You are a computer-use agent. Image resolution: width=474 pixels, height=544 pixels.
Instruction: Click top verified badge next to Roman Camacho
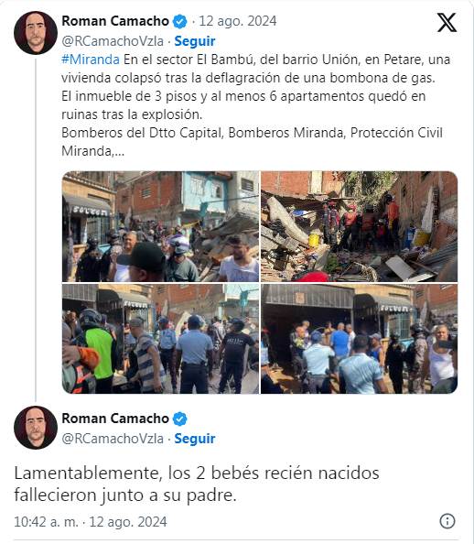(x=179, y=21)
